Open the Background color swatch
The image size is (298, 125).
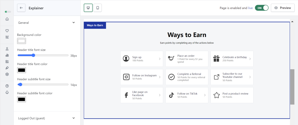coord(22,41)
